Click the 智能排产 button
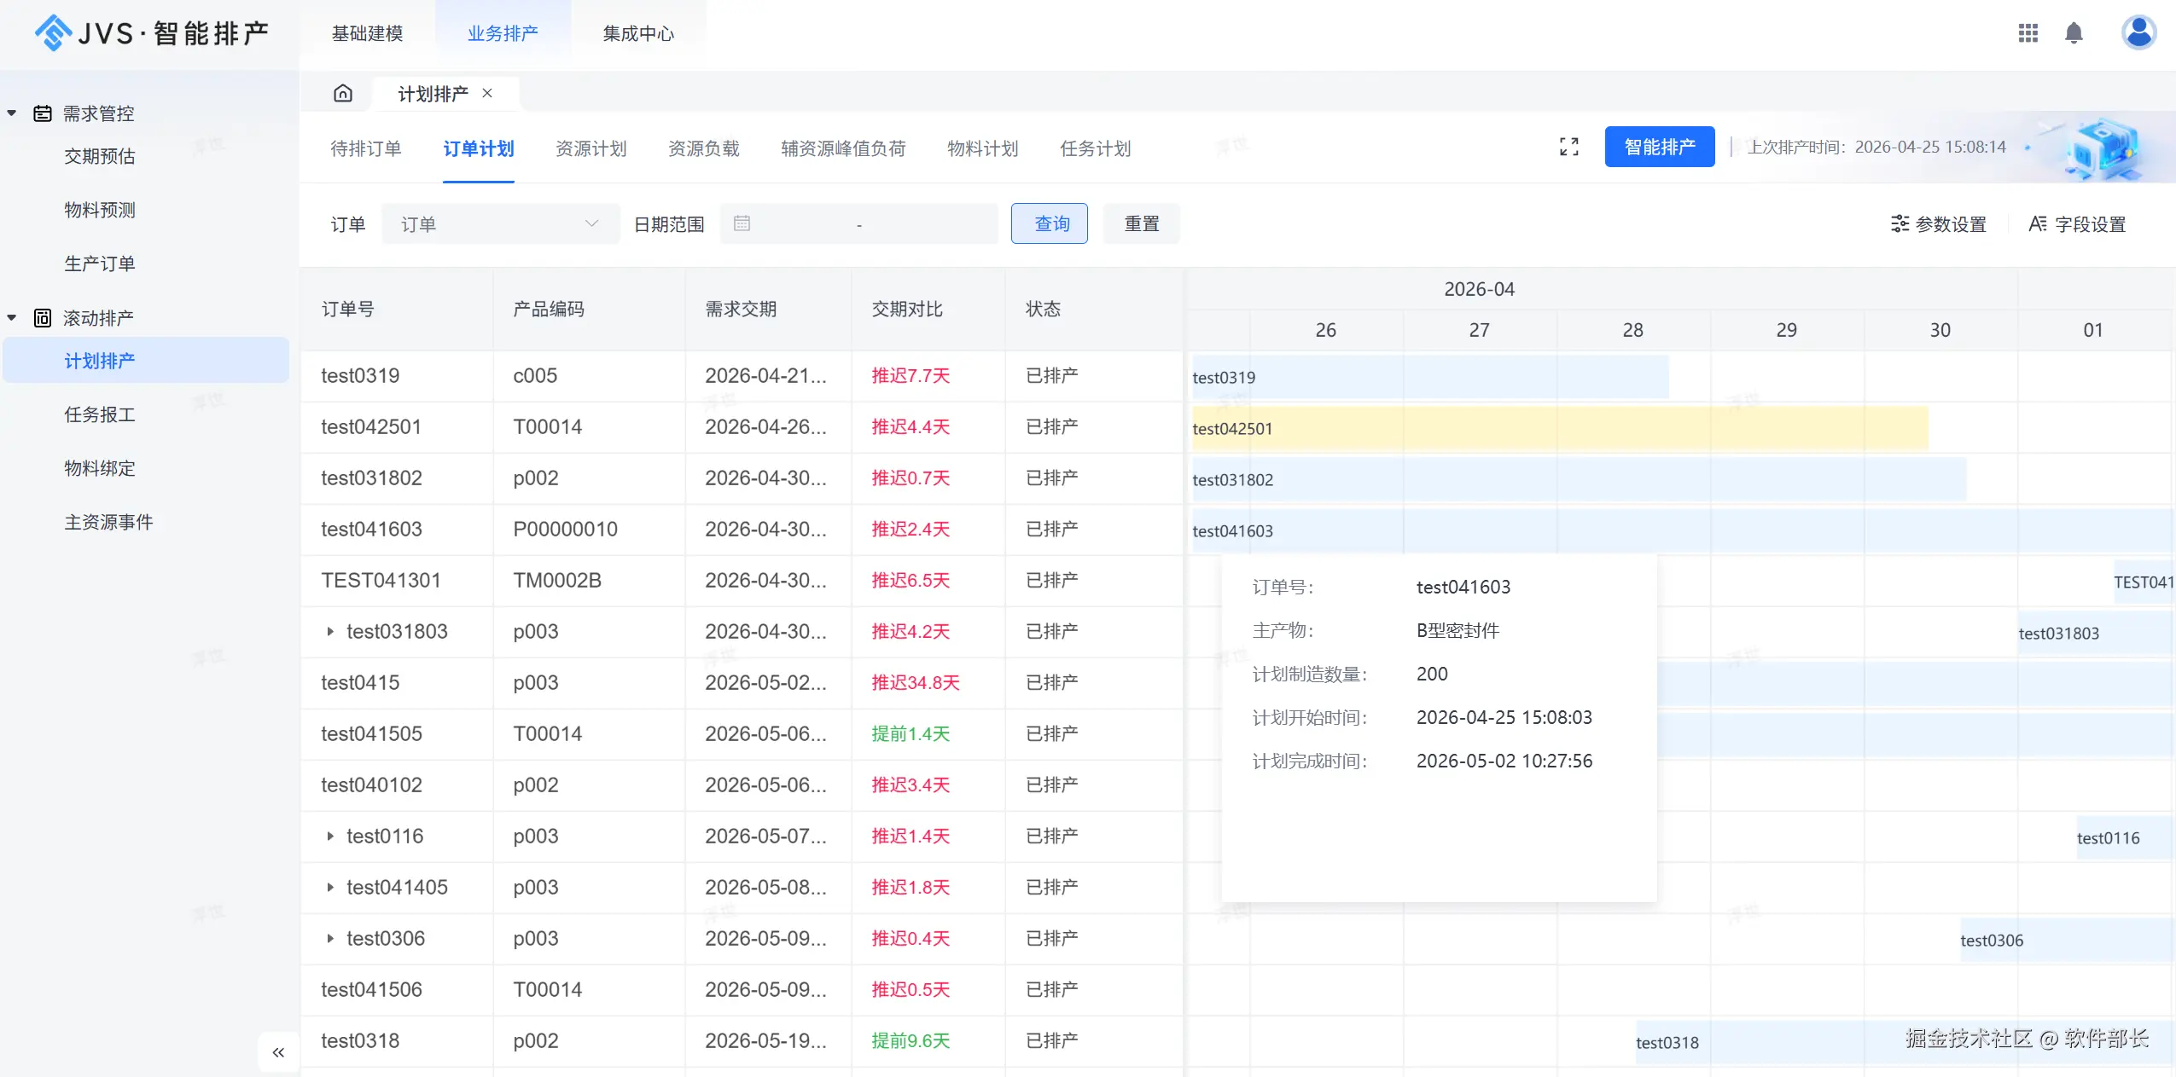 (x=1659, y=147)
